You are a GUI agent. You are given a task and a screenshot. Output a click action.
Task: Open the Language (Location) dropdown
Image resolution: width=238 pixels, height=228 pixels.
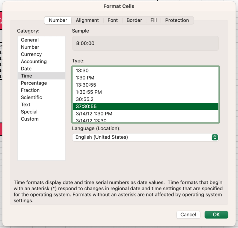(145, 137)
